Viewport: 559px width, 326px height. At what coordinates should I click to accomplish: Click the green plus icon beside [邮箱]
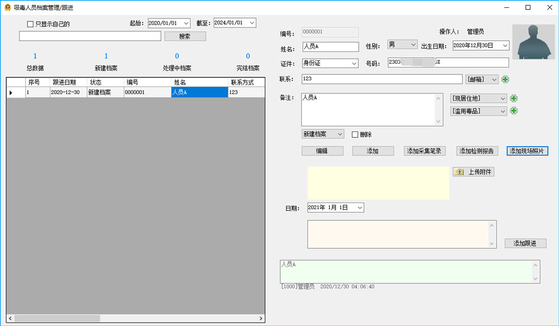tap(505, 79)
